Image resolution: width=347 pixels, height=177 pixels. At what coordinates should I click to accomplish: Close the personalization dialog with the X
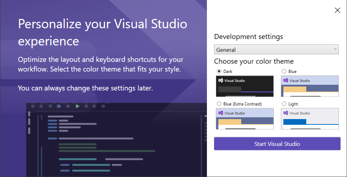click(x=337, y=10)
